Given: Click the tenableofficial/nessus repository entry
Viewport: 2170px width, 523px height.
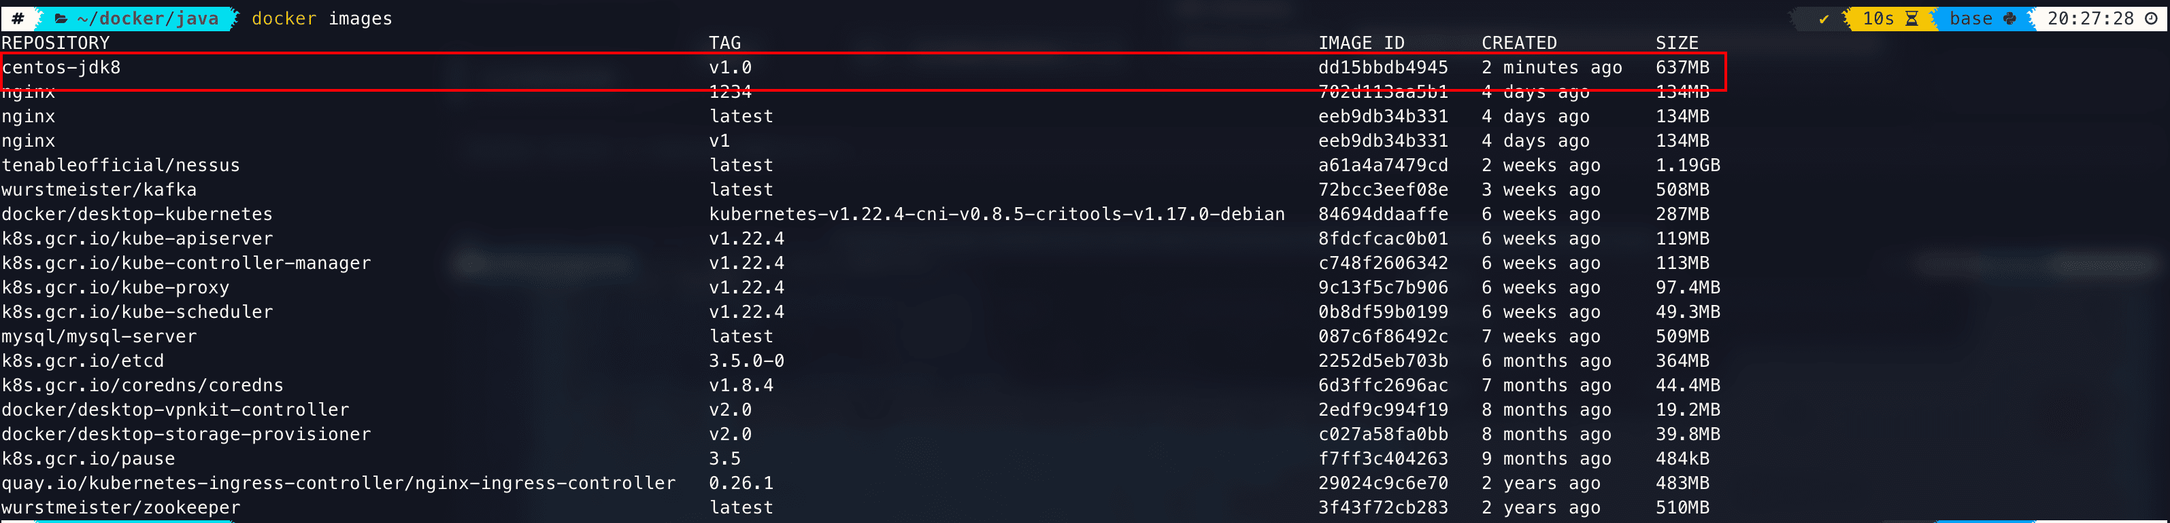Looking at the screenshot, I should tap(120, 166).
